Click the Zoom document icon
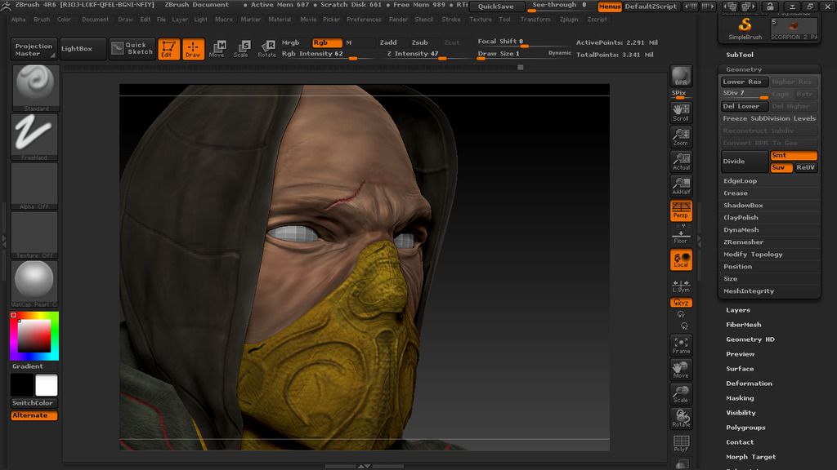This screenshot has width=837, height=470. [681, 137]
